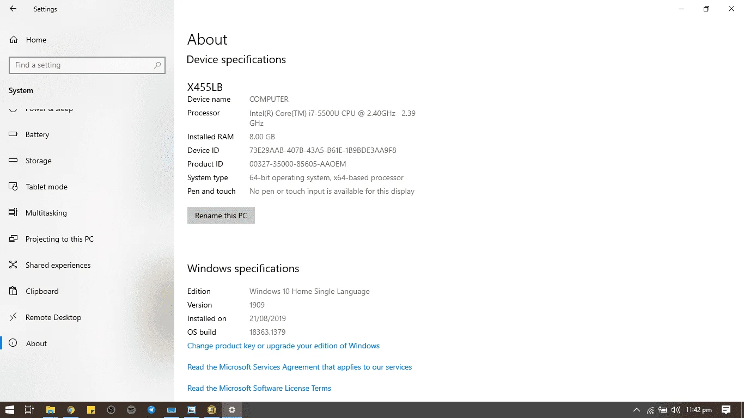Click the Device ID value 73E29AAB-407B-43A5-B61E-1B9BDE3AA9F8

323,150
